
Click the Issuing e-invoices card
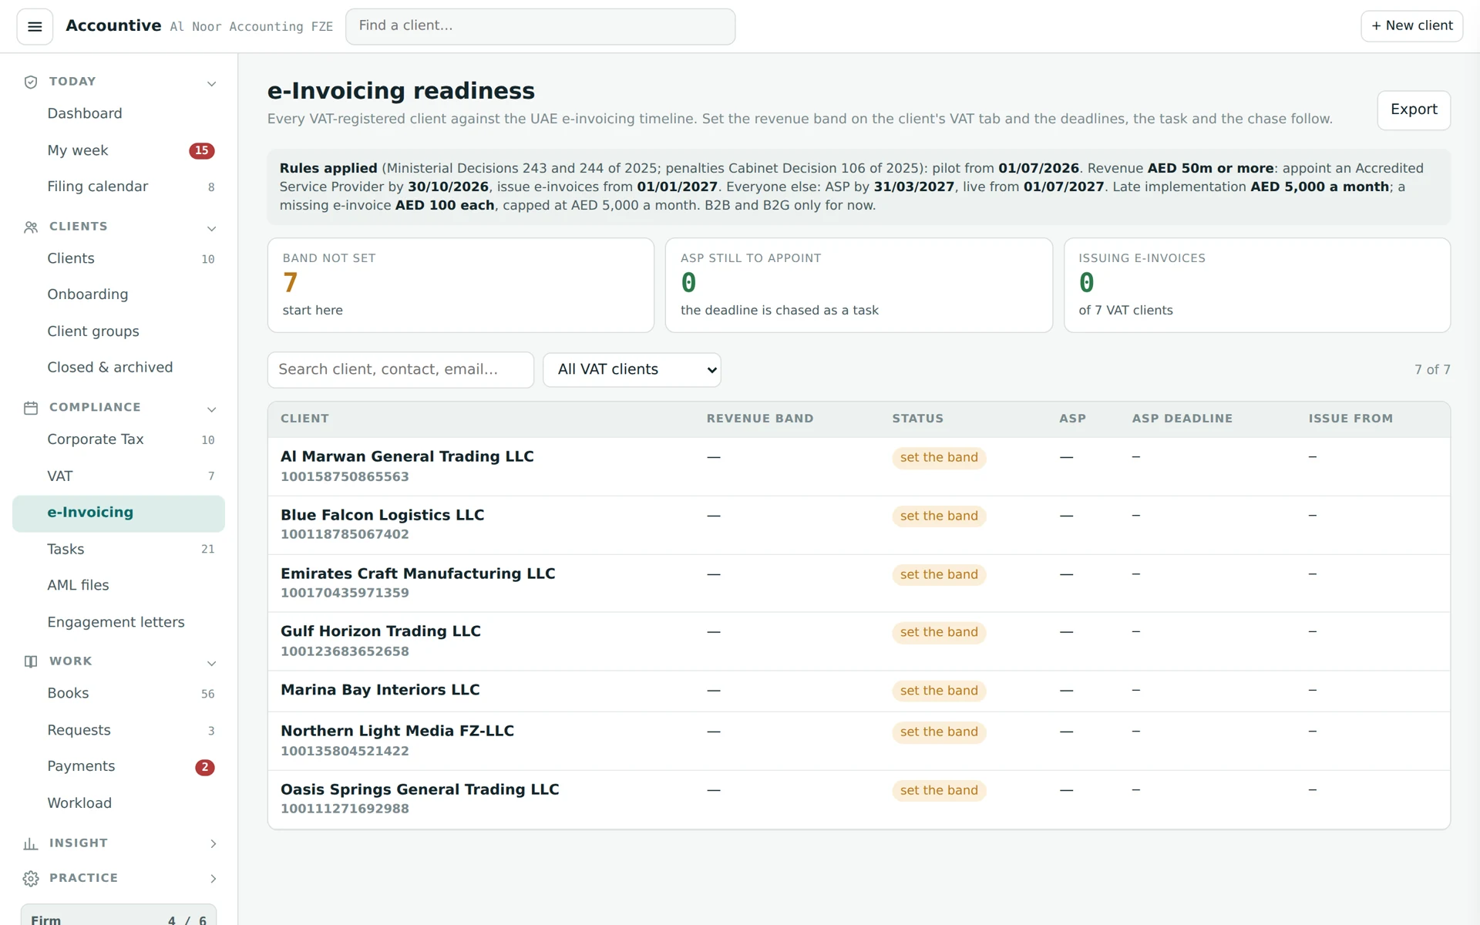[x=1257, y=285]
